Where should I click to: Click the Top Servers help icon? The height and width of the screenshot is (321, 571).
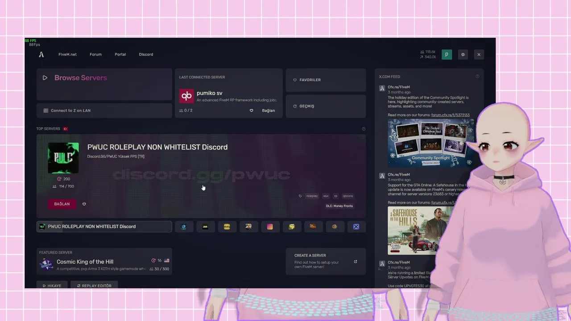pyautogui.click(x=364, y=129)
